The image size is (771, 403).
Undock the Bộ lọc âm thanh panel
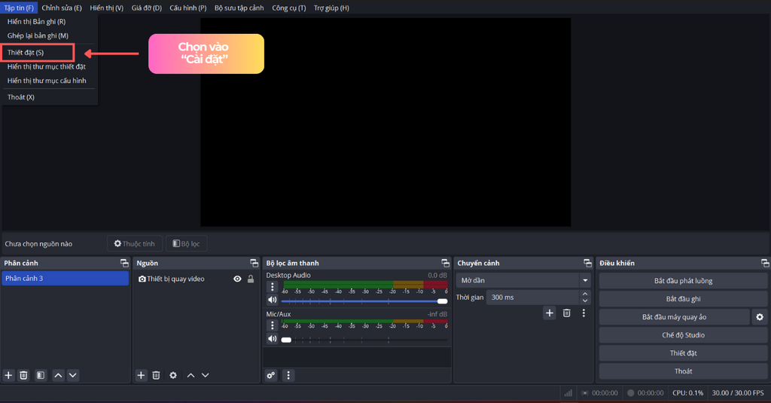pos(445,263)
